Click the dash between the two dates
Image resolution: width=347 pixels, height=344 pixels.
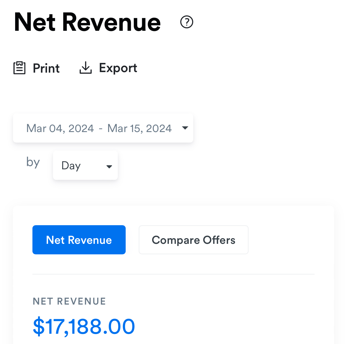click(x=101, y=129)
